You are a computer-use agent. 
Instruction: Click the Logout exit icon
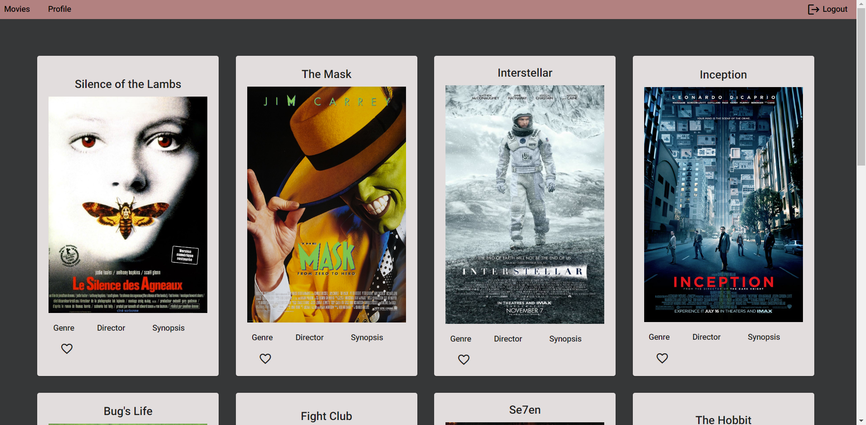(813, 10)
